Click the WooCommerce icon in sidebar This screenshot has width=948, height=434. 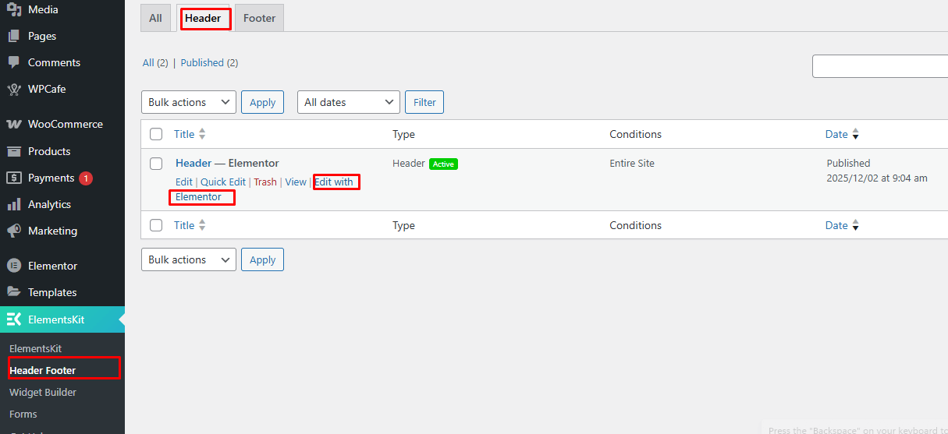[13, 124]
